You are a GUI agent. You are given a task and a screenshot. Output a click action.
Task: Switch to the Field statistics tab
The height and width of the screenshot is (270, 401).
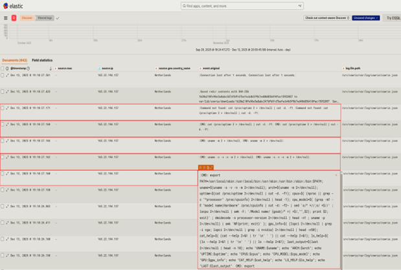coord(41,60)
